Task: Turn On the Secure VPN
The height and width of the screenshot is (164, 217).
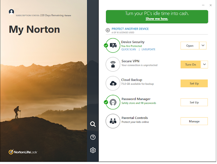Action: pos(191,64)
